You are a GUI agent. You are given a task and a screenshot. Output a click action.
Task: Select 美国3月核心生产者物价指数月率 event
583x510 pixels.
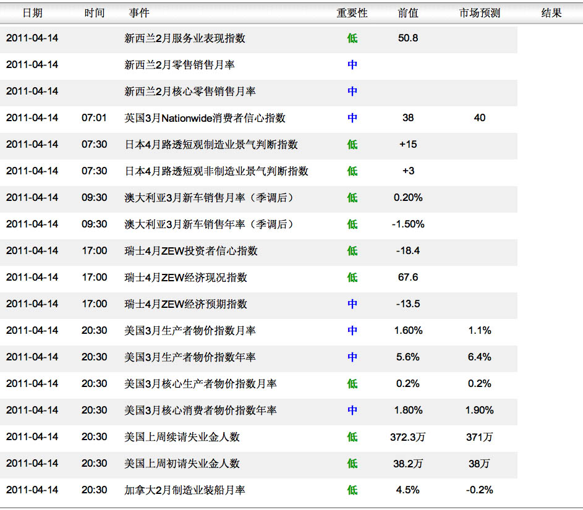200,384
